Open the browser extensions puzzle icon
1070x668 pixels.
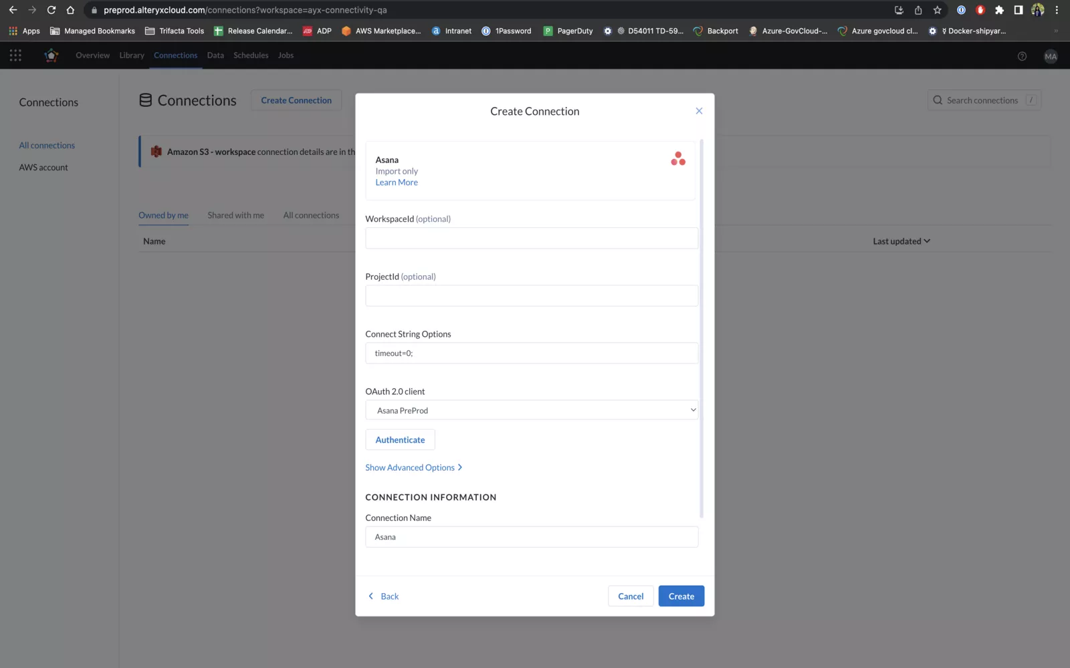(x=999, y=10)
